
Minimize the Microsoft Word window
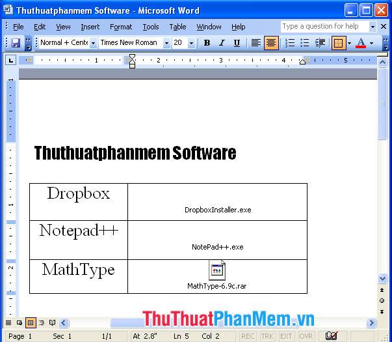tap(351, 10)
